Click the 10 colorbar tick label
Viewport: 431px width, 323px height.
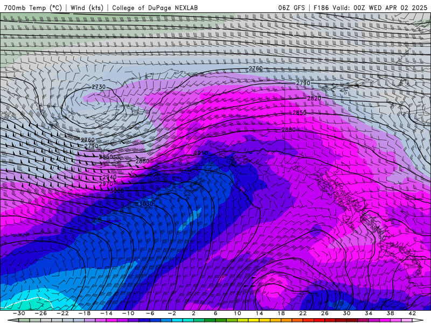(237, 313)
